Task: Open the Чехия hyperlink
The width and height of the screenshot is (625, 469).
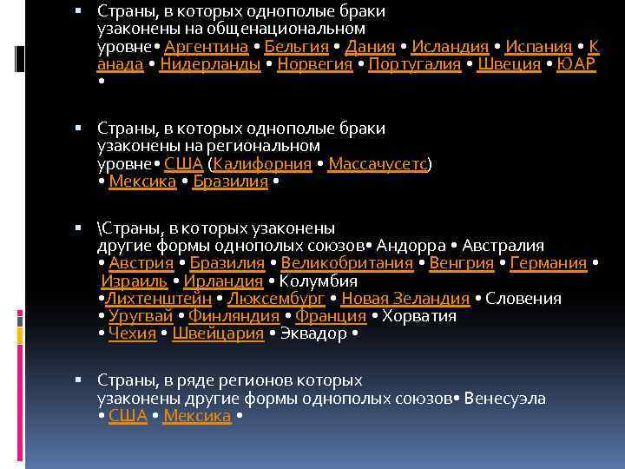Action: coord(132,333)
